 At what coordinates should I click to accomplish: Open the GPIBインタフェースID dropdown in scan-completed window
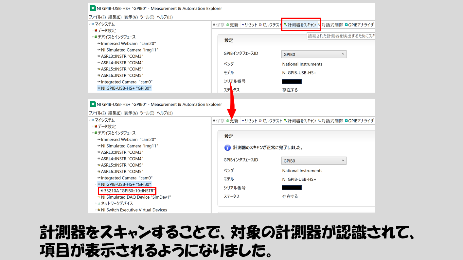coord(314,161)
